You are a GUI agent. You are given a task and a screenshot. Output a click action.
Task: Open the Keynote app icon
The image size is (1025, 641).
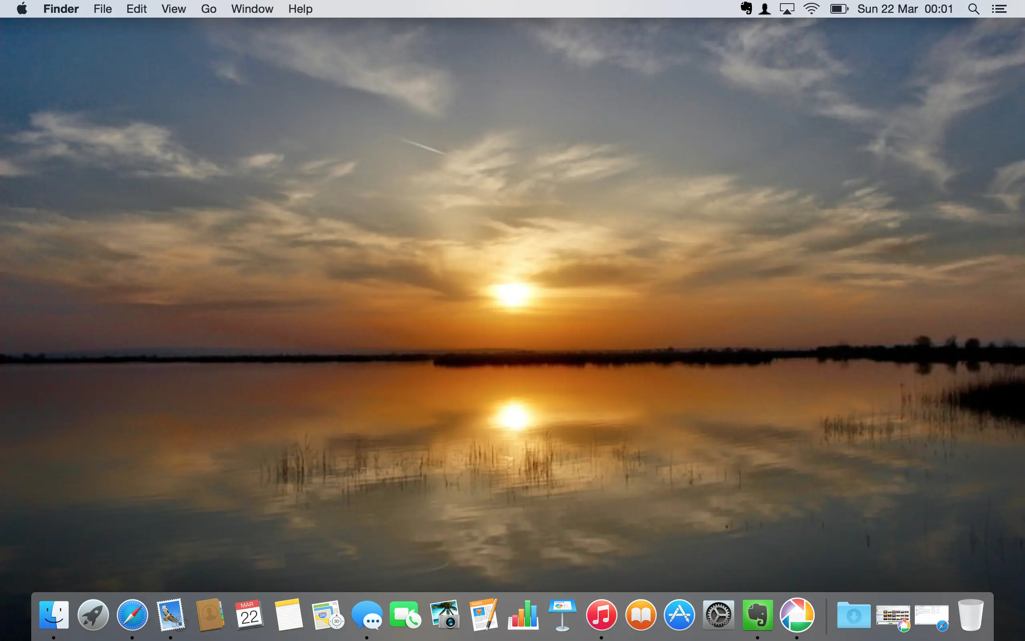coord(562,615)
